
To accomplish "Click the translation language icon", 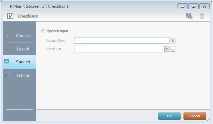I will tap(189, 16).
